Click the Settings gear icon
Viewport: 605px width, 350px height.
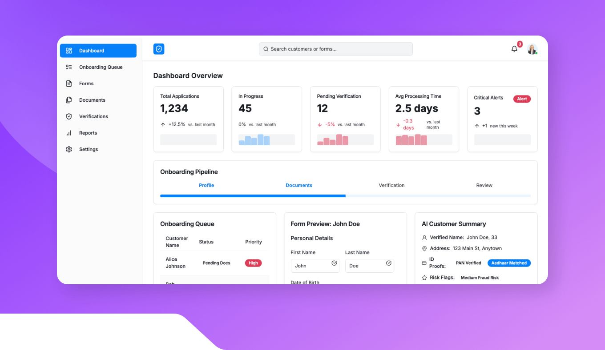coord(69,149)
